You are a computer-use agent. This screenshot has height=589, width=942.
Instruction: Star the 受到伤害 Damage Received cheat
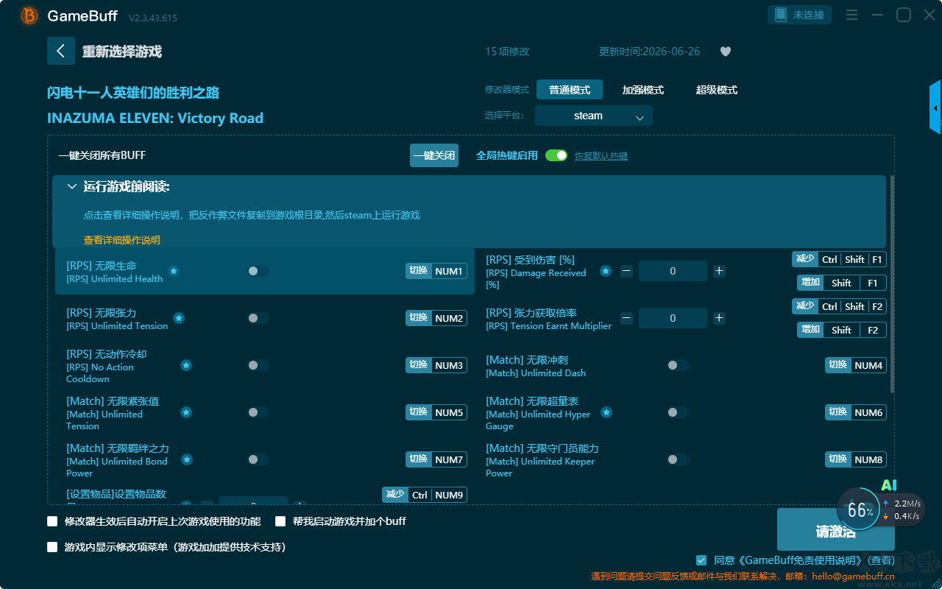tap(606, 271)
